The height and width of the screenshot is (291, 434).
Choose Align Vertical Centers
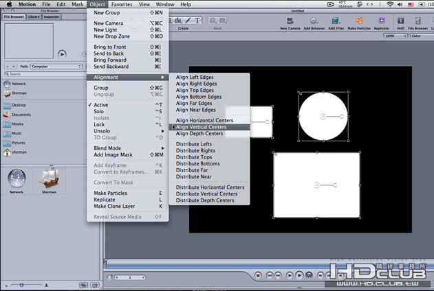click(209, 127)
